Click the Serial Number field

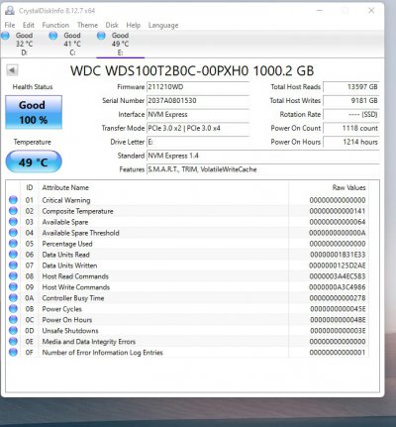pyautogui.click(x=198, y=101)
